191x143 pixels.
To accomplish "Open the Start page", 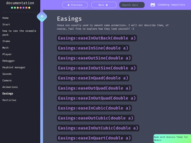I will (6, 24).
